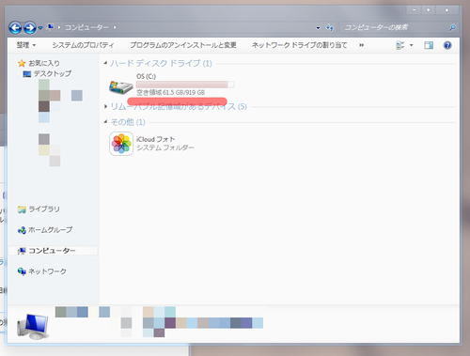Click the OS (C:) drive label
This screenshot has width=470, height=356.
tap(146, 76)
